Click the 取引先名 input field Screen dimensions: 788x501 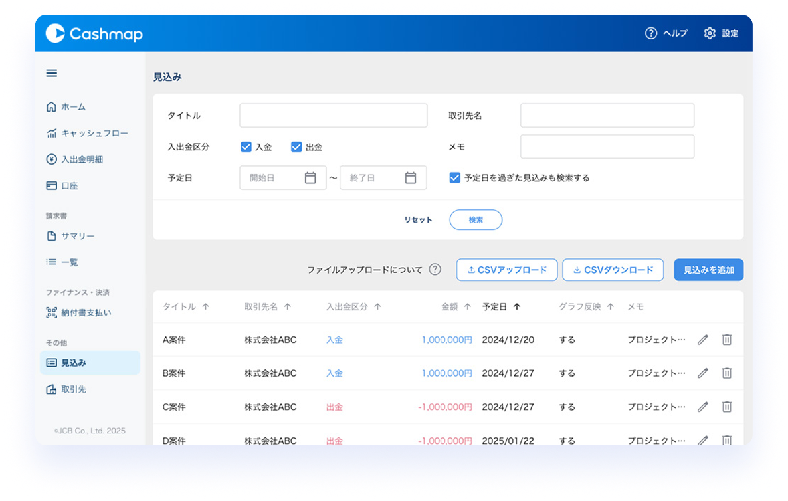607,116
